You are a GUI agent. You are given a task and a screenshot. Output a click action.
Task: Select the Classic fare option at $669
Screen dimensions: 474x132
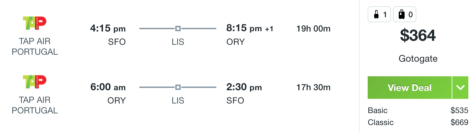(418, 122)
